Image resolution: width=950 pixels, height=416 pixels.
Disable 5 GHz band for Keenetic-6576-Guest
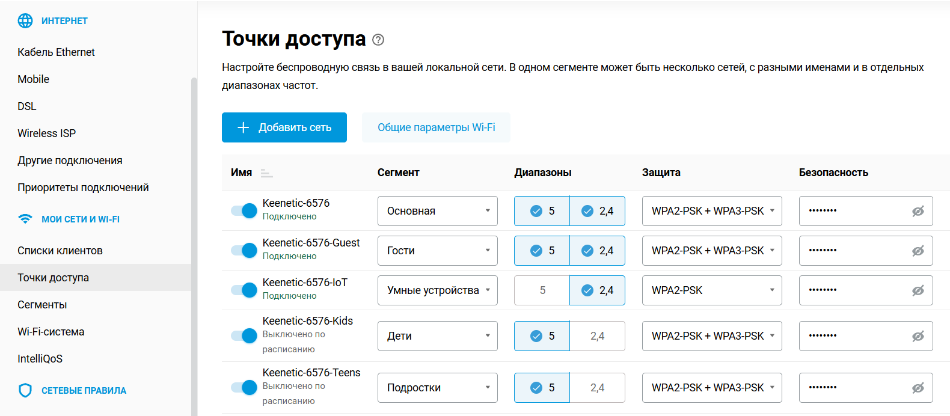pos(542,251)
